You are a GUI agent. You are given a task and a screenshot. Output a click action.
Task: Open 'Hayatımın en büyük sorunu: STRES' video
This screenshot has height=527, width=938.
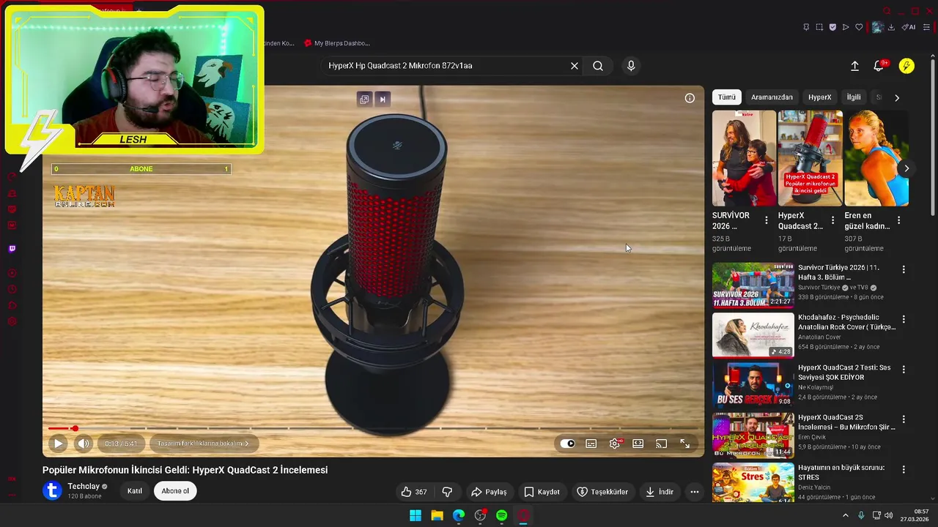(841, 472)
